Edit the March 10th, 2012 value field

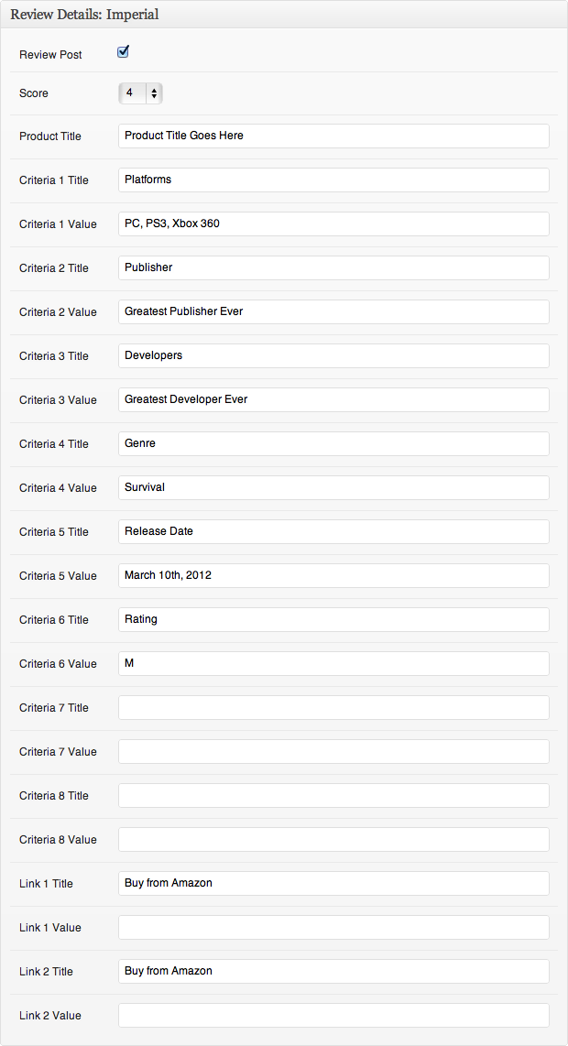(x=333, y=576)
